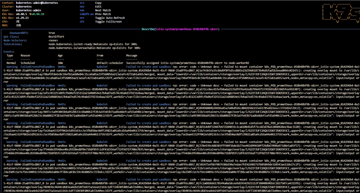Image resolution: width=360 pixels, height=193 pixels.
Task: Select the <c> Copy shortcut hint
Action: [x=91, y=3]
